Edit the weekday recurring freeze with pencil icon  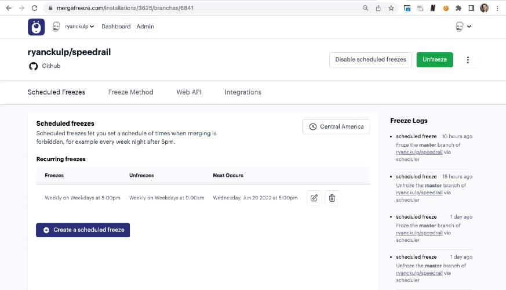click(x=314, y=198)
